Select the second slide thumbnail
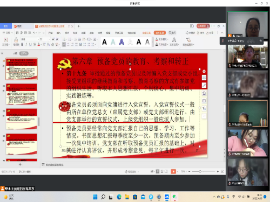 [22, 94]
